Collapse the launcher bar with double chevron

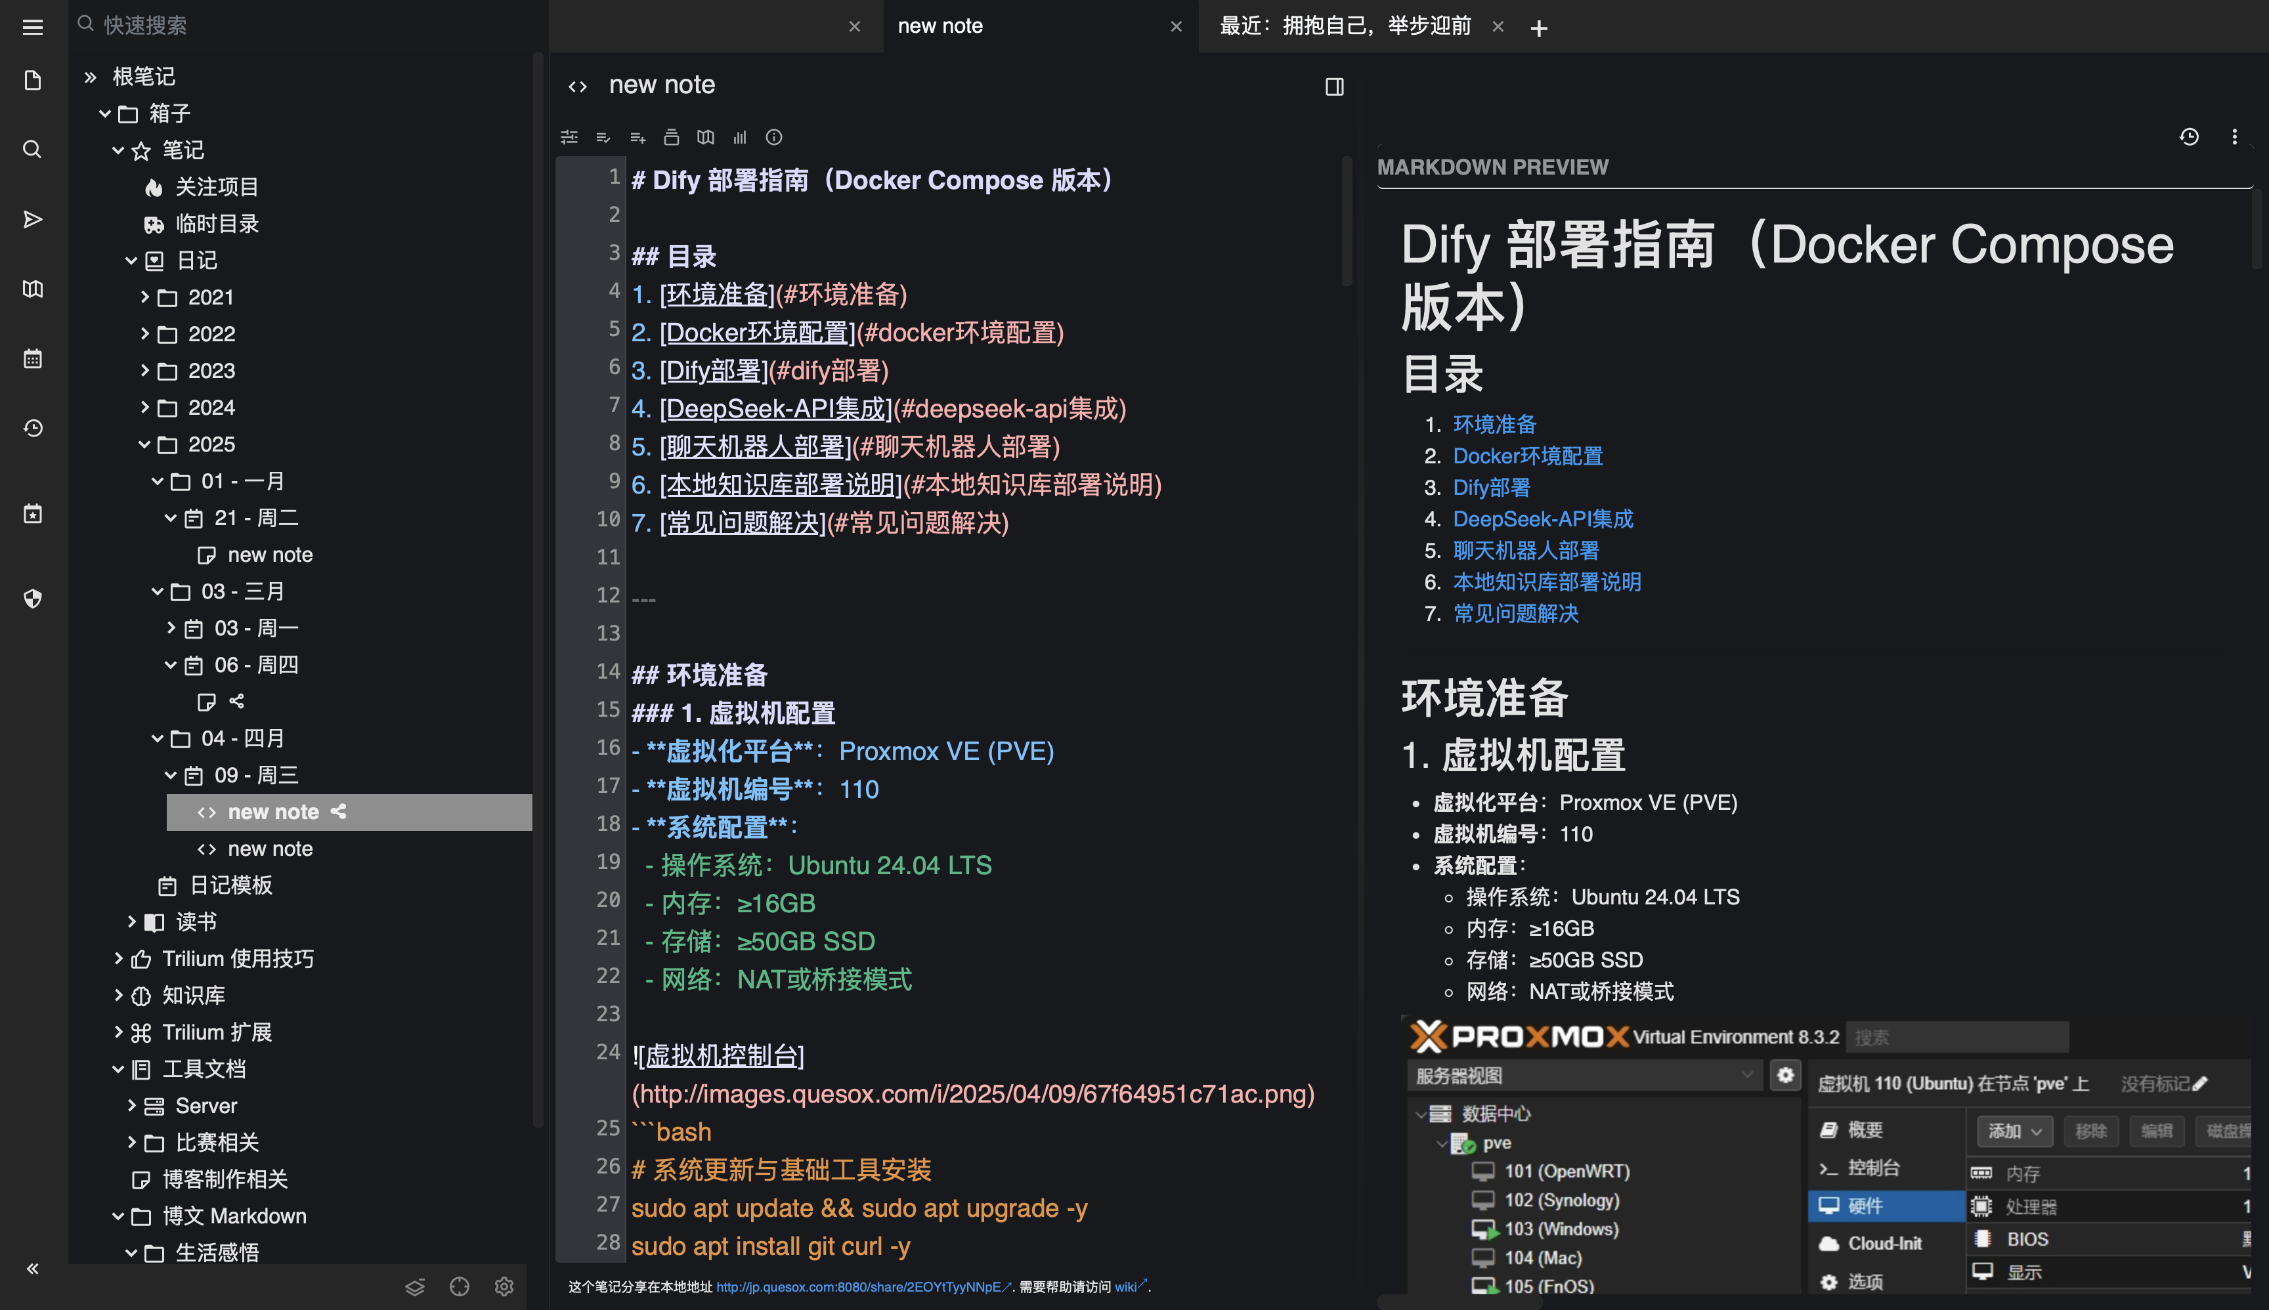(32, 1269)
